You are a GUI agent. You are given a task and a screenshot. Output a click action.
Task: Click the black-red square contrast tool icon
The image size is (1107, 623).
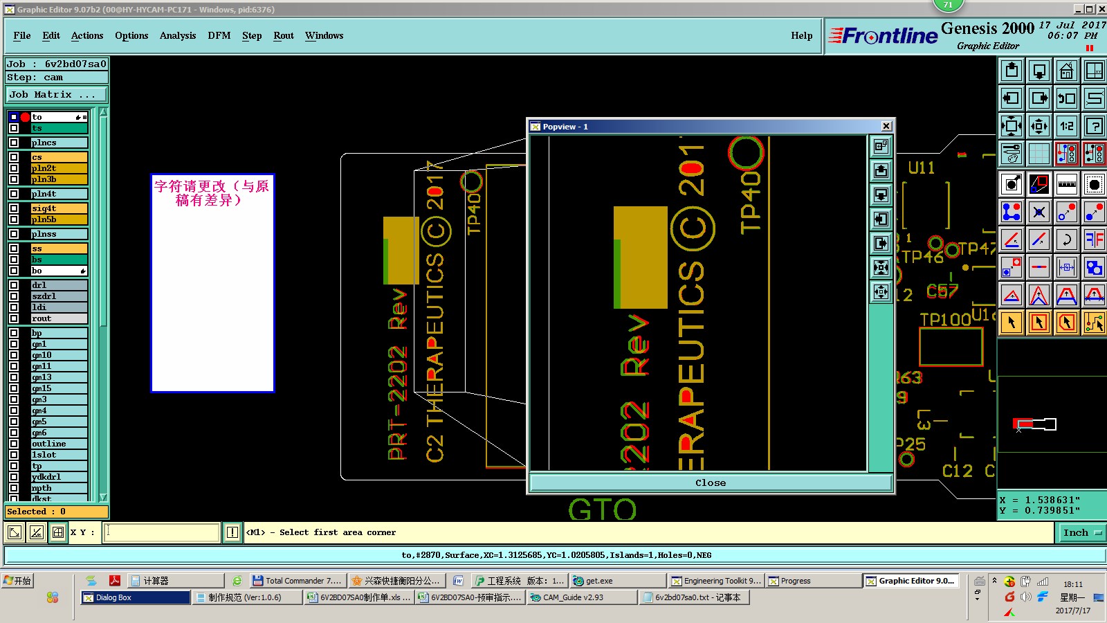click(1039, 184)
